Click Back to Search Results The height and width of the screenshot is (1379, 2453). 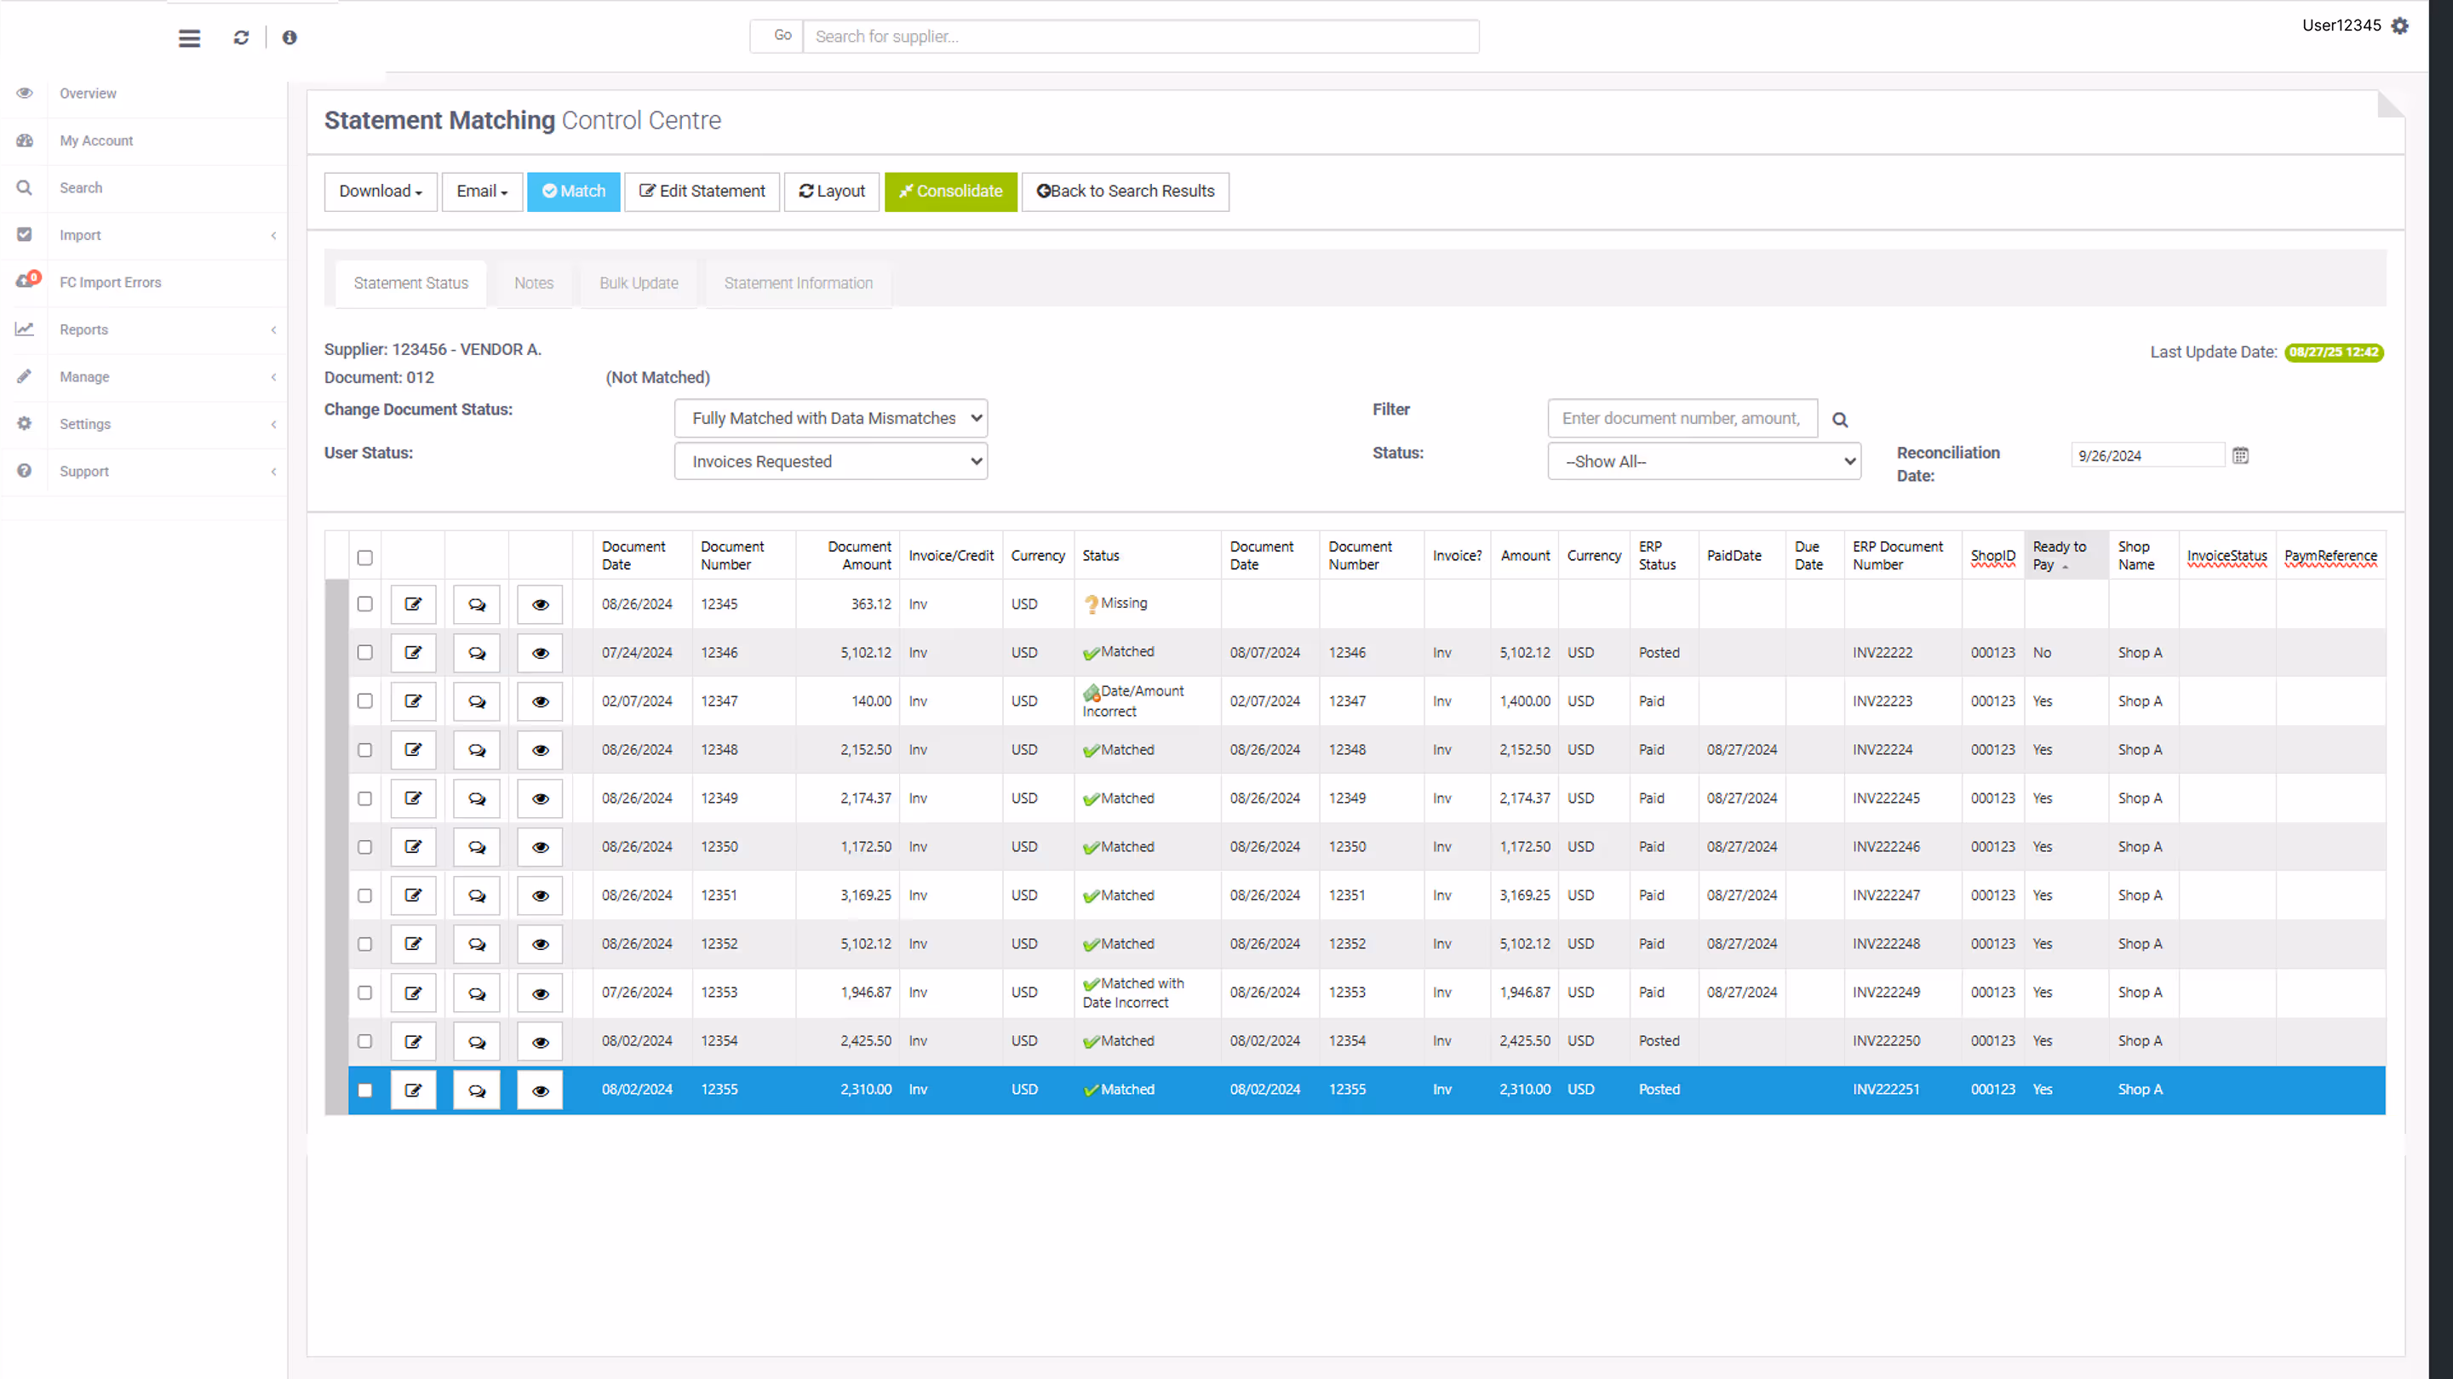tap(1126, 192)
